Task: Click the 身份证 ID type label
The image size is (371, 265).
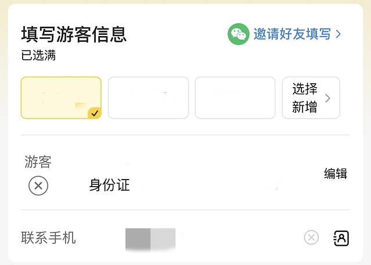Action: click(109, 185)
